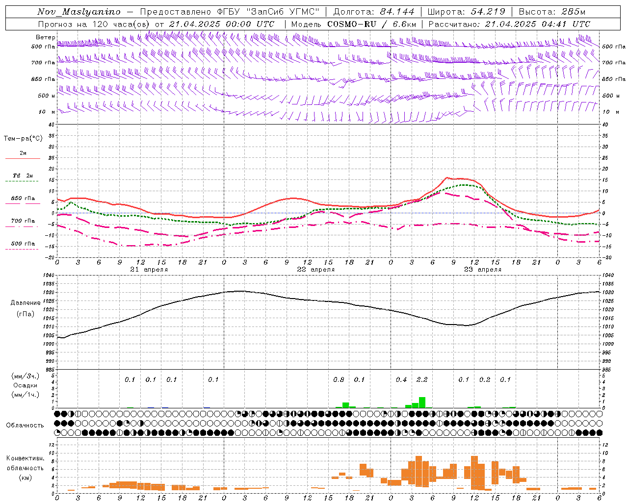The height and width of the screenshot is (502, 628).
Task: Click the 23 апреля date label
Action: pos(483,270)
